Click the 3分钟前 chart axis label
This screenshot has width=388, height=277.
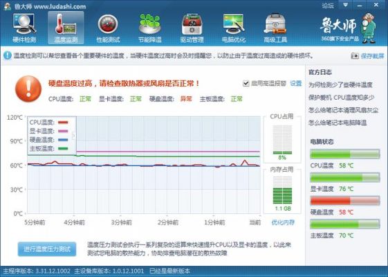point(121,222)
